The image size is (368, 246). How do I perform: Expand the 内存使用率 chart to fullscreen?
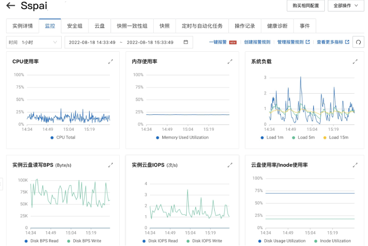pyautogui.click(x=230, y=62)
